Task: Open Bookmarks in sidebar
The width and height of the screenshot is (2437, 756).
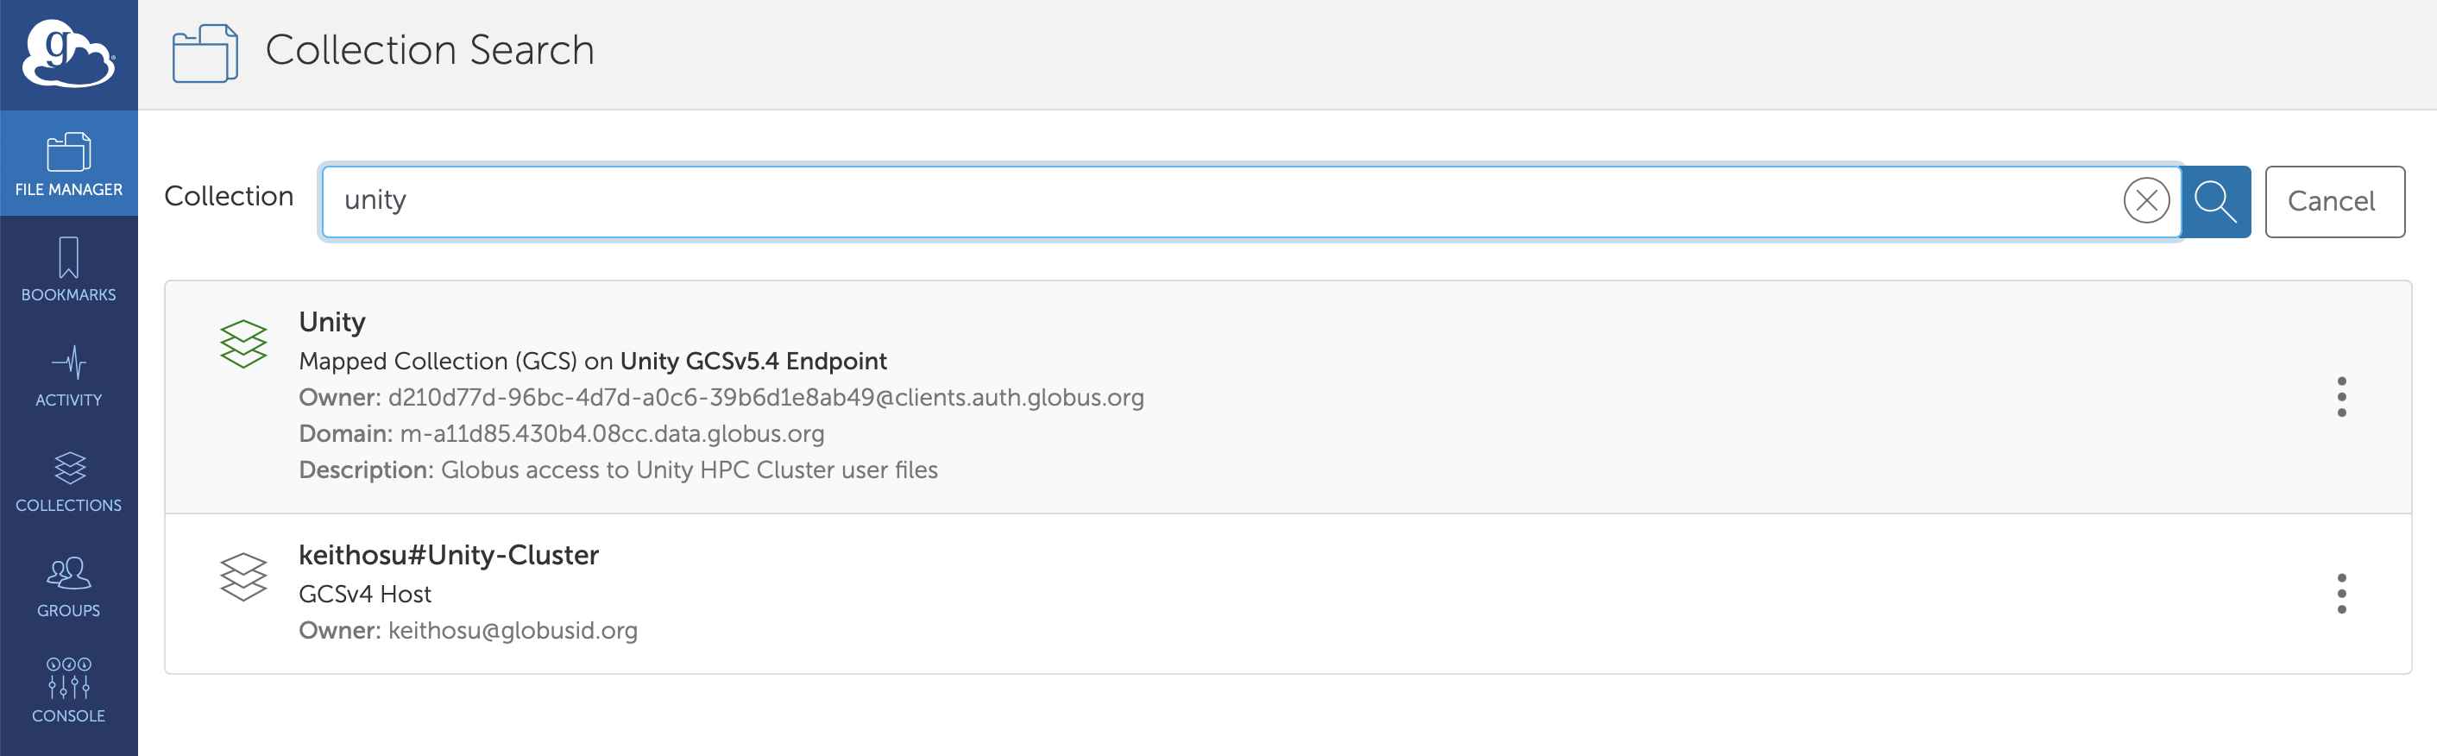Action: click(x=68, y=269)
